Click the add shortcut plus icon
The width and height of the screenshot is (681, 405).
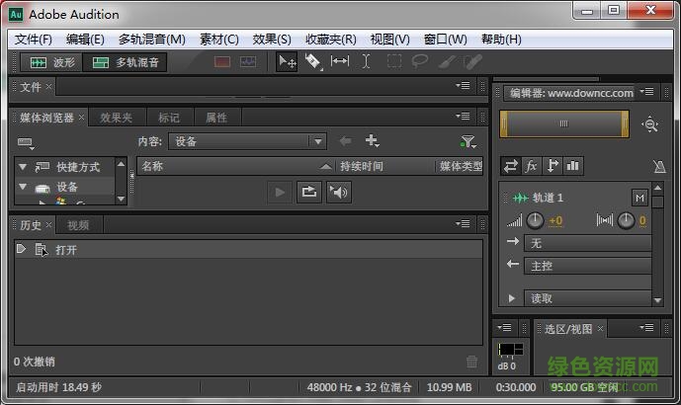(373, 141)
